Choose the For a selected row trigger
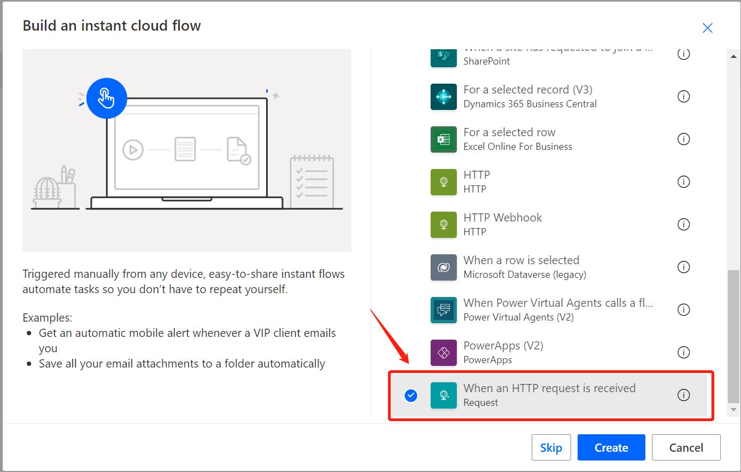 tap(509, 132)
